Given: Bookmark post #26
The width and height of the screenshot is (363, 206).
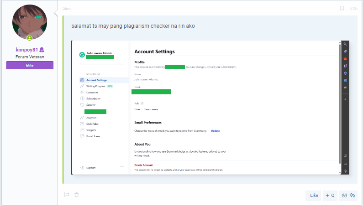Looking at the screenshot, I should (x=342, y=8).
